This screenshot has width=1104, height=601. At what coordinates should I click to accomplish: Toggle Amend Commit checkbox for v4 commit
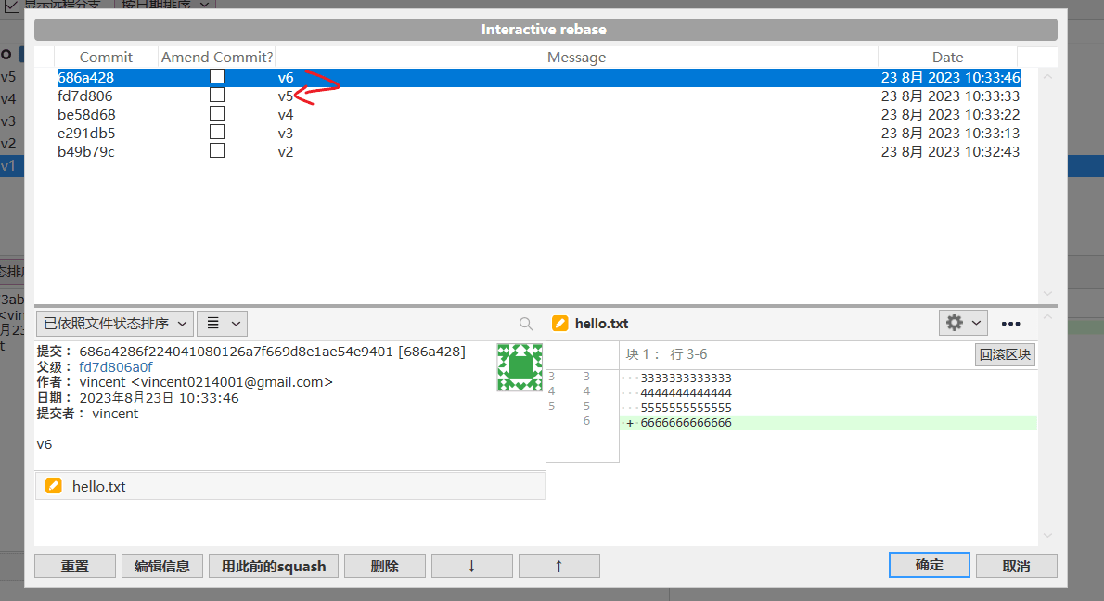coord(217,114)
